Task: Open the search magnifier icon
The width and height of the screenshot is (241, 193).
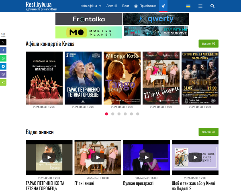Action: click(212, 6)
